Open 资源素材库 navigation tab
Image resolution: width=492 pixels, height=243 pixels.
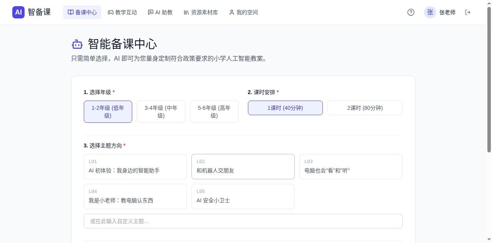pos(201,12)
